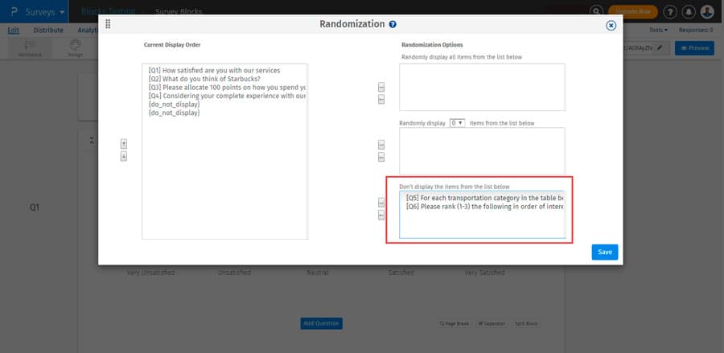Open notifications bell icon
Image resolution: width=724 pixels, height=353 pixels.
[689, 12]
